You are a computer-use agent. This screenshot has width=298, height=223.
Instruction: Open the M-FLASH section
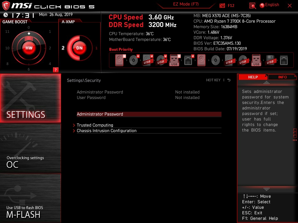pos(30,198)
